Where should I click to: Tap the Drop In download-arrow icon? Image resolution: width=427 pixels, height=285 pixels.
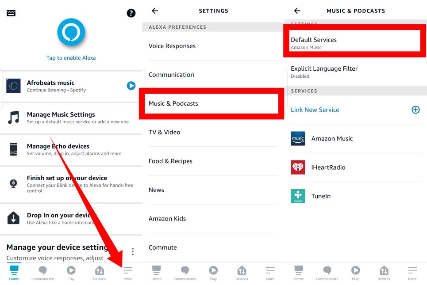coord(13,218)
